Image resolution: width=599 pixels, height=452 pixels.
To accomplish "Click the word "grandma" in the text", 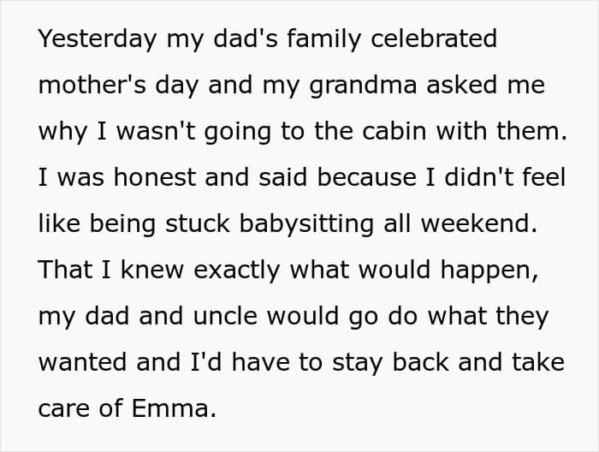I will click(x=363, y=86).
